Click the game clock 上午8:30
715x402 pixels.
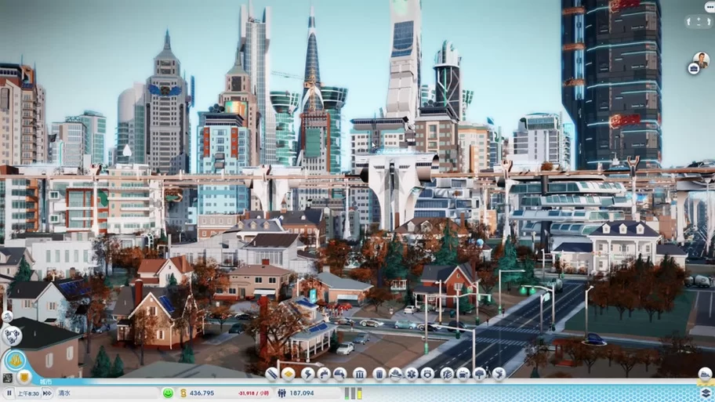(x=28, y=393)
